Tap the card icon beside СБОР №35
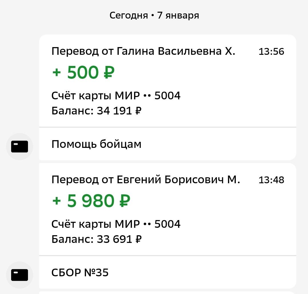The height and width of the screenshot is (294, 308). coord(19,275)
